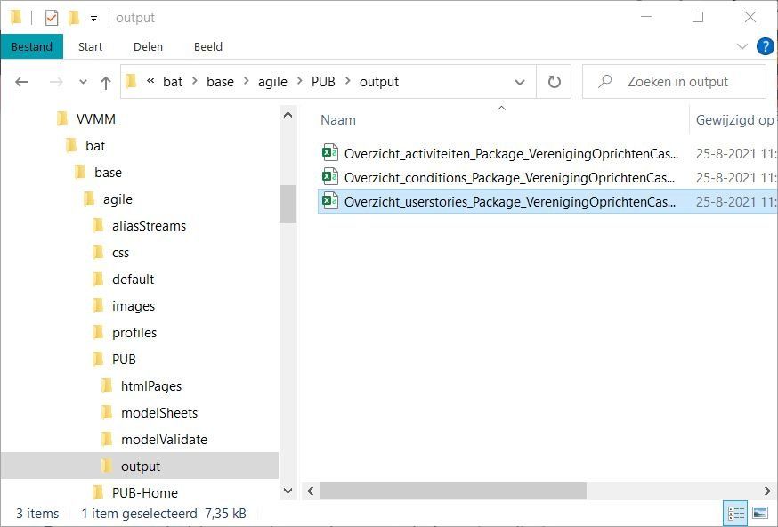Expand the chevron after 'agile' in address bar
Image resolution: width=778 pixels, height=527 pixels.
[x=300, y=81]
